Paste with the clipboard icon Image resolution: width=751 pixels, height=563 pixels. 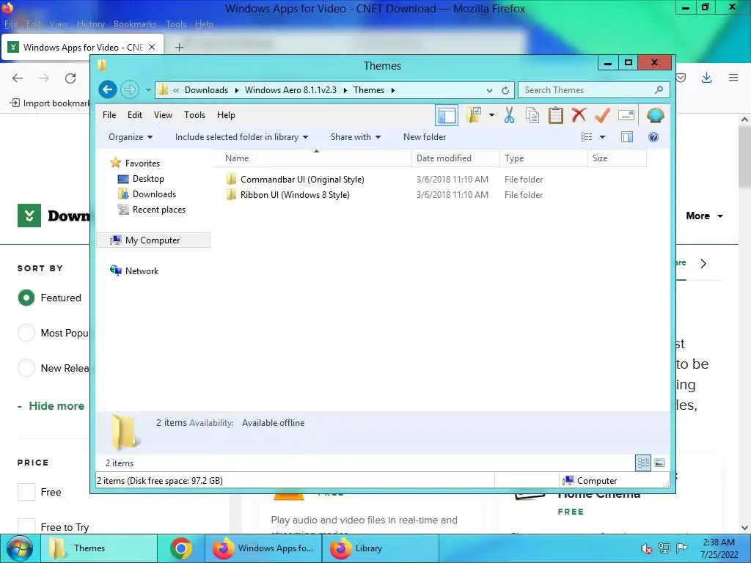coord(556,115)
